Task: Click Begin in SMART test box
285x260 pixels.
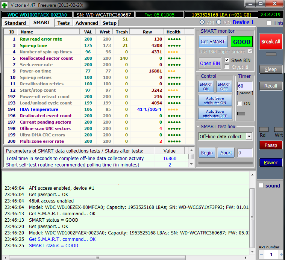Action: [207, 153]
